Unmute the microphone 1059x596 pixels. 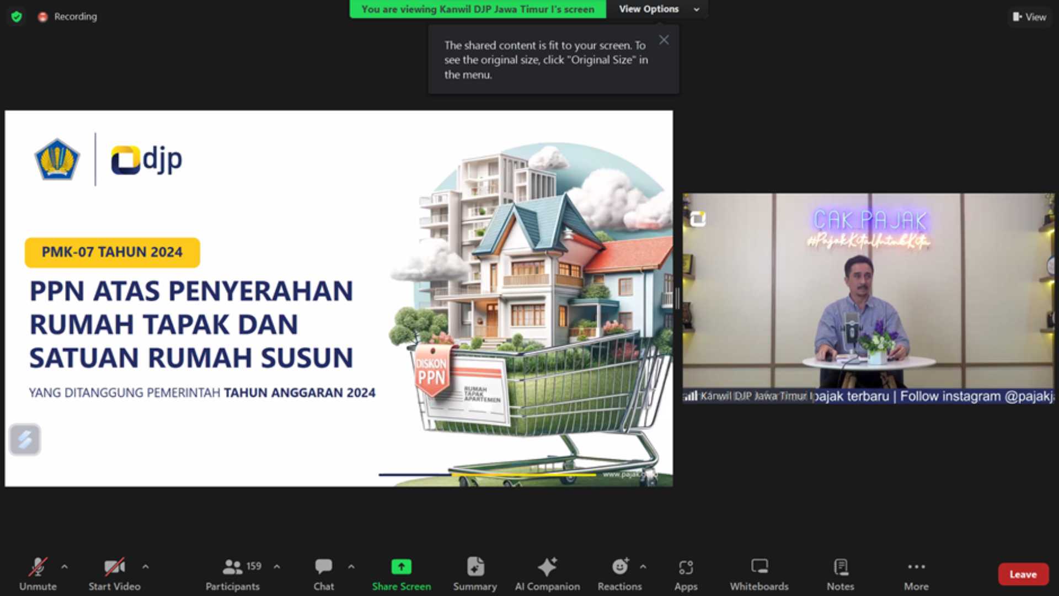tap(38, 567)
